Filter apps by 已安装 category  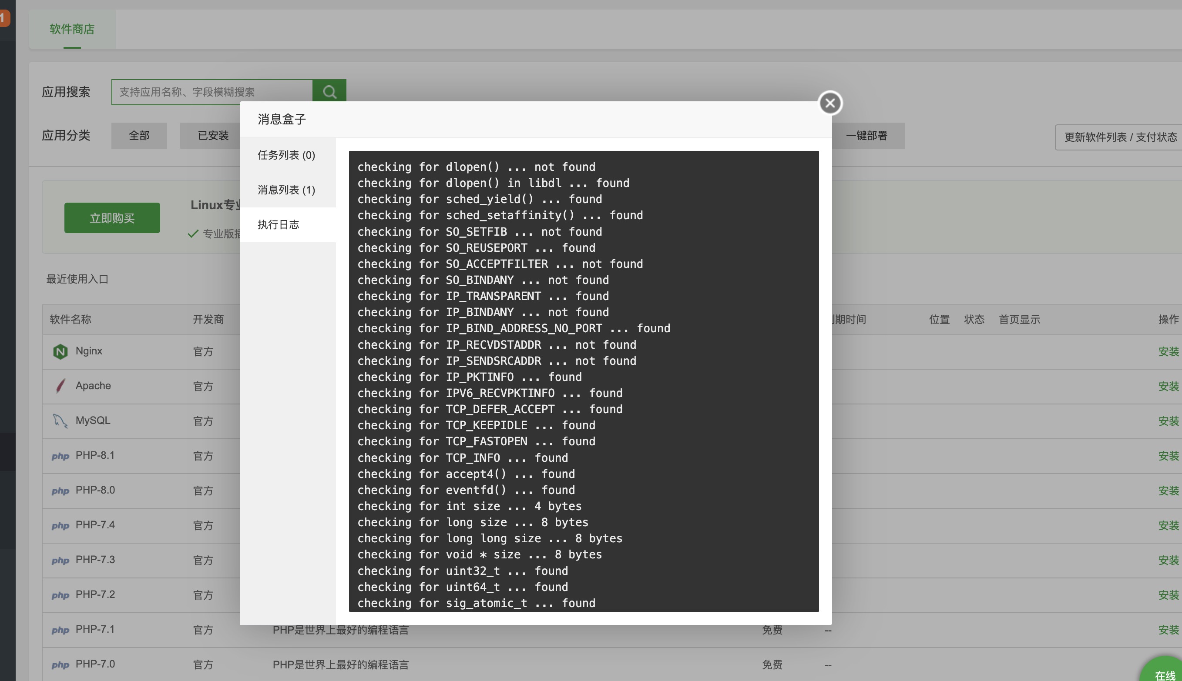213,136
